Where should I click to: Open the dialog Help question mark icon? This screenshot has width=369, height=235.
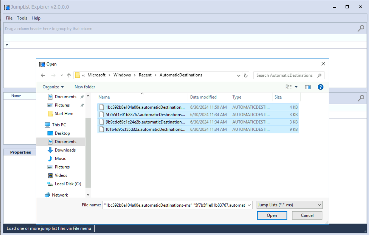pyautogui.click(x=320, y=87)
